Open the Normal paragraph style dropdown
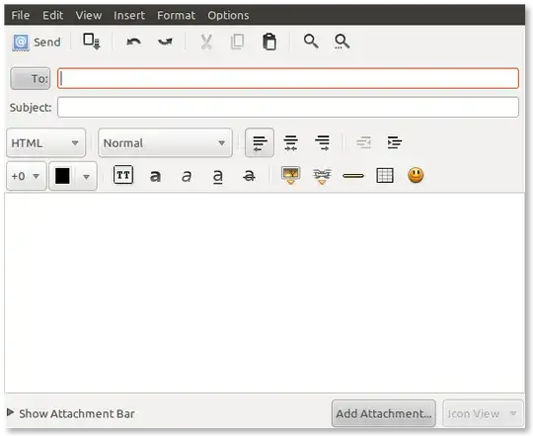 coord(165,143)
